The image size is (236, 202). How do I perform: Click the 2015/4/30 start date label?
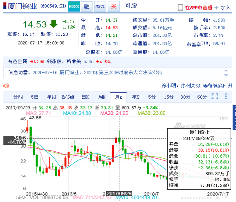coord(37,194)
